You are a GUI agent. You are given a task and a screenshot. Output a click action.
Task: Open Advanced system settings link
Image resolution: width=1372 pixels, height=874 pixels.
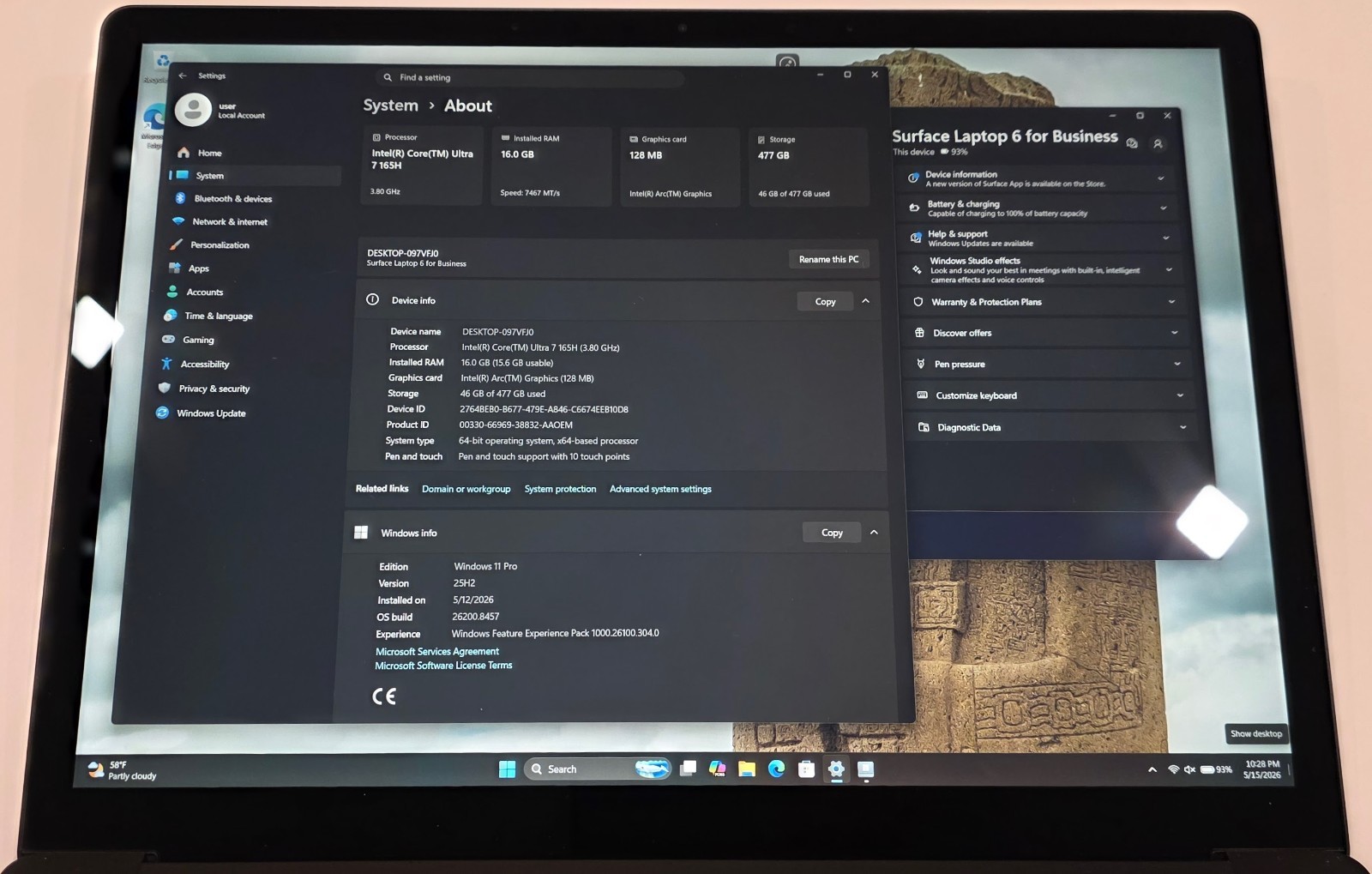point(660,489)
